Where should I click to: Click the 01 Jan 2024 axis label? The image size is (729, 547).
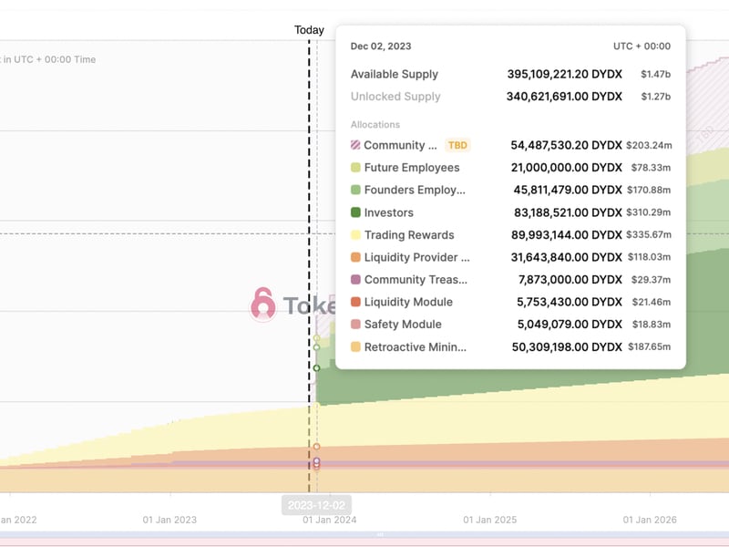click(330, 520)
